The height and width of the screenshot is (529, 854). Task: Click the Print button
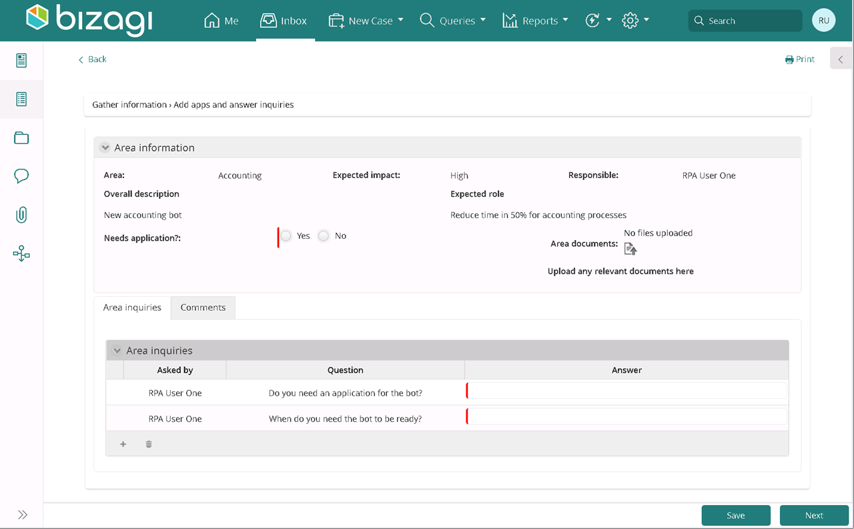800,59
